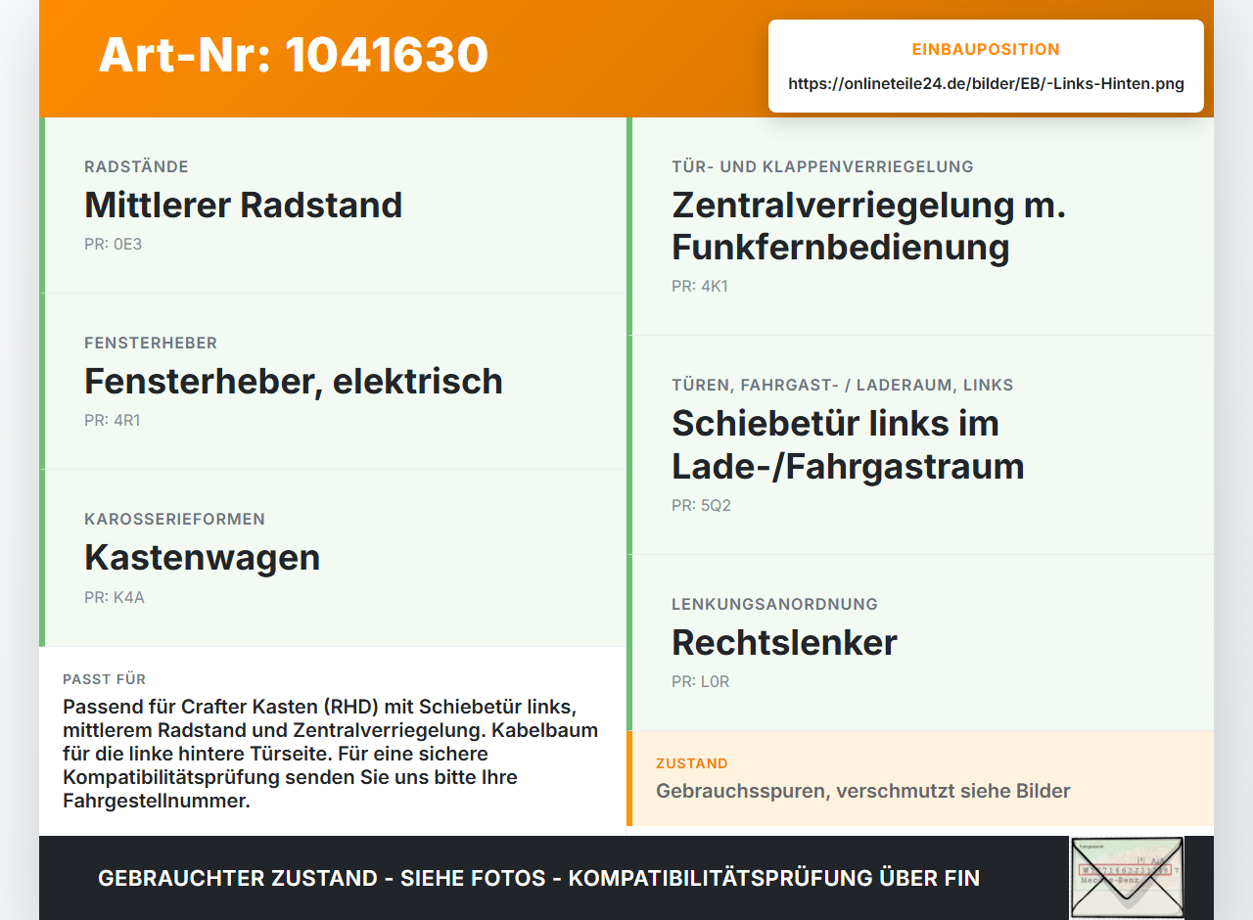Click the PR: L0R code
The width and height of the screenshot is (1253, 920).
(701, 682)
